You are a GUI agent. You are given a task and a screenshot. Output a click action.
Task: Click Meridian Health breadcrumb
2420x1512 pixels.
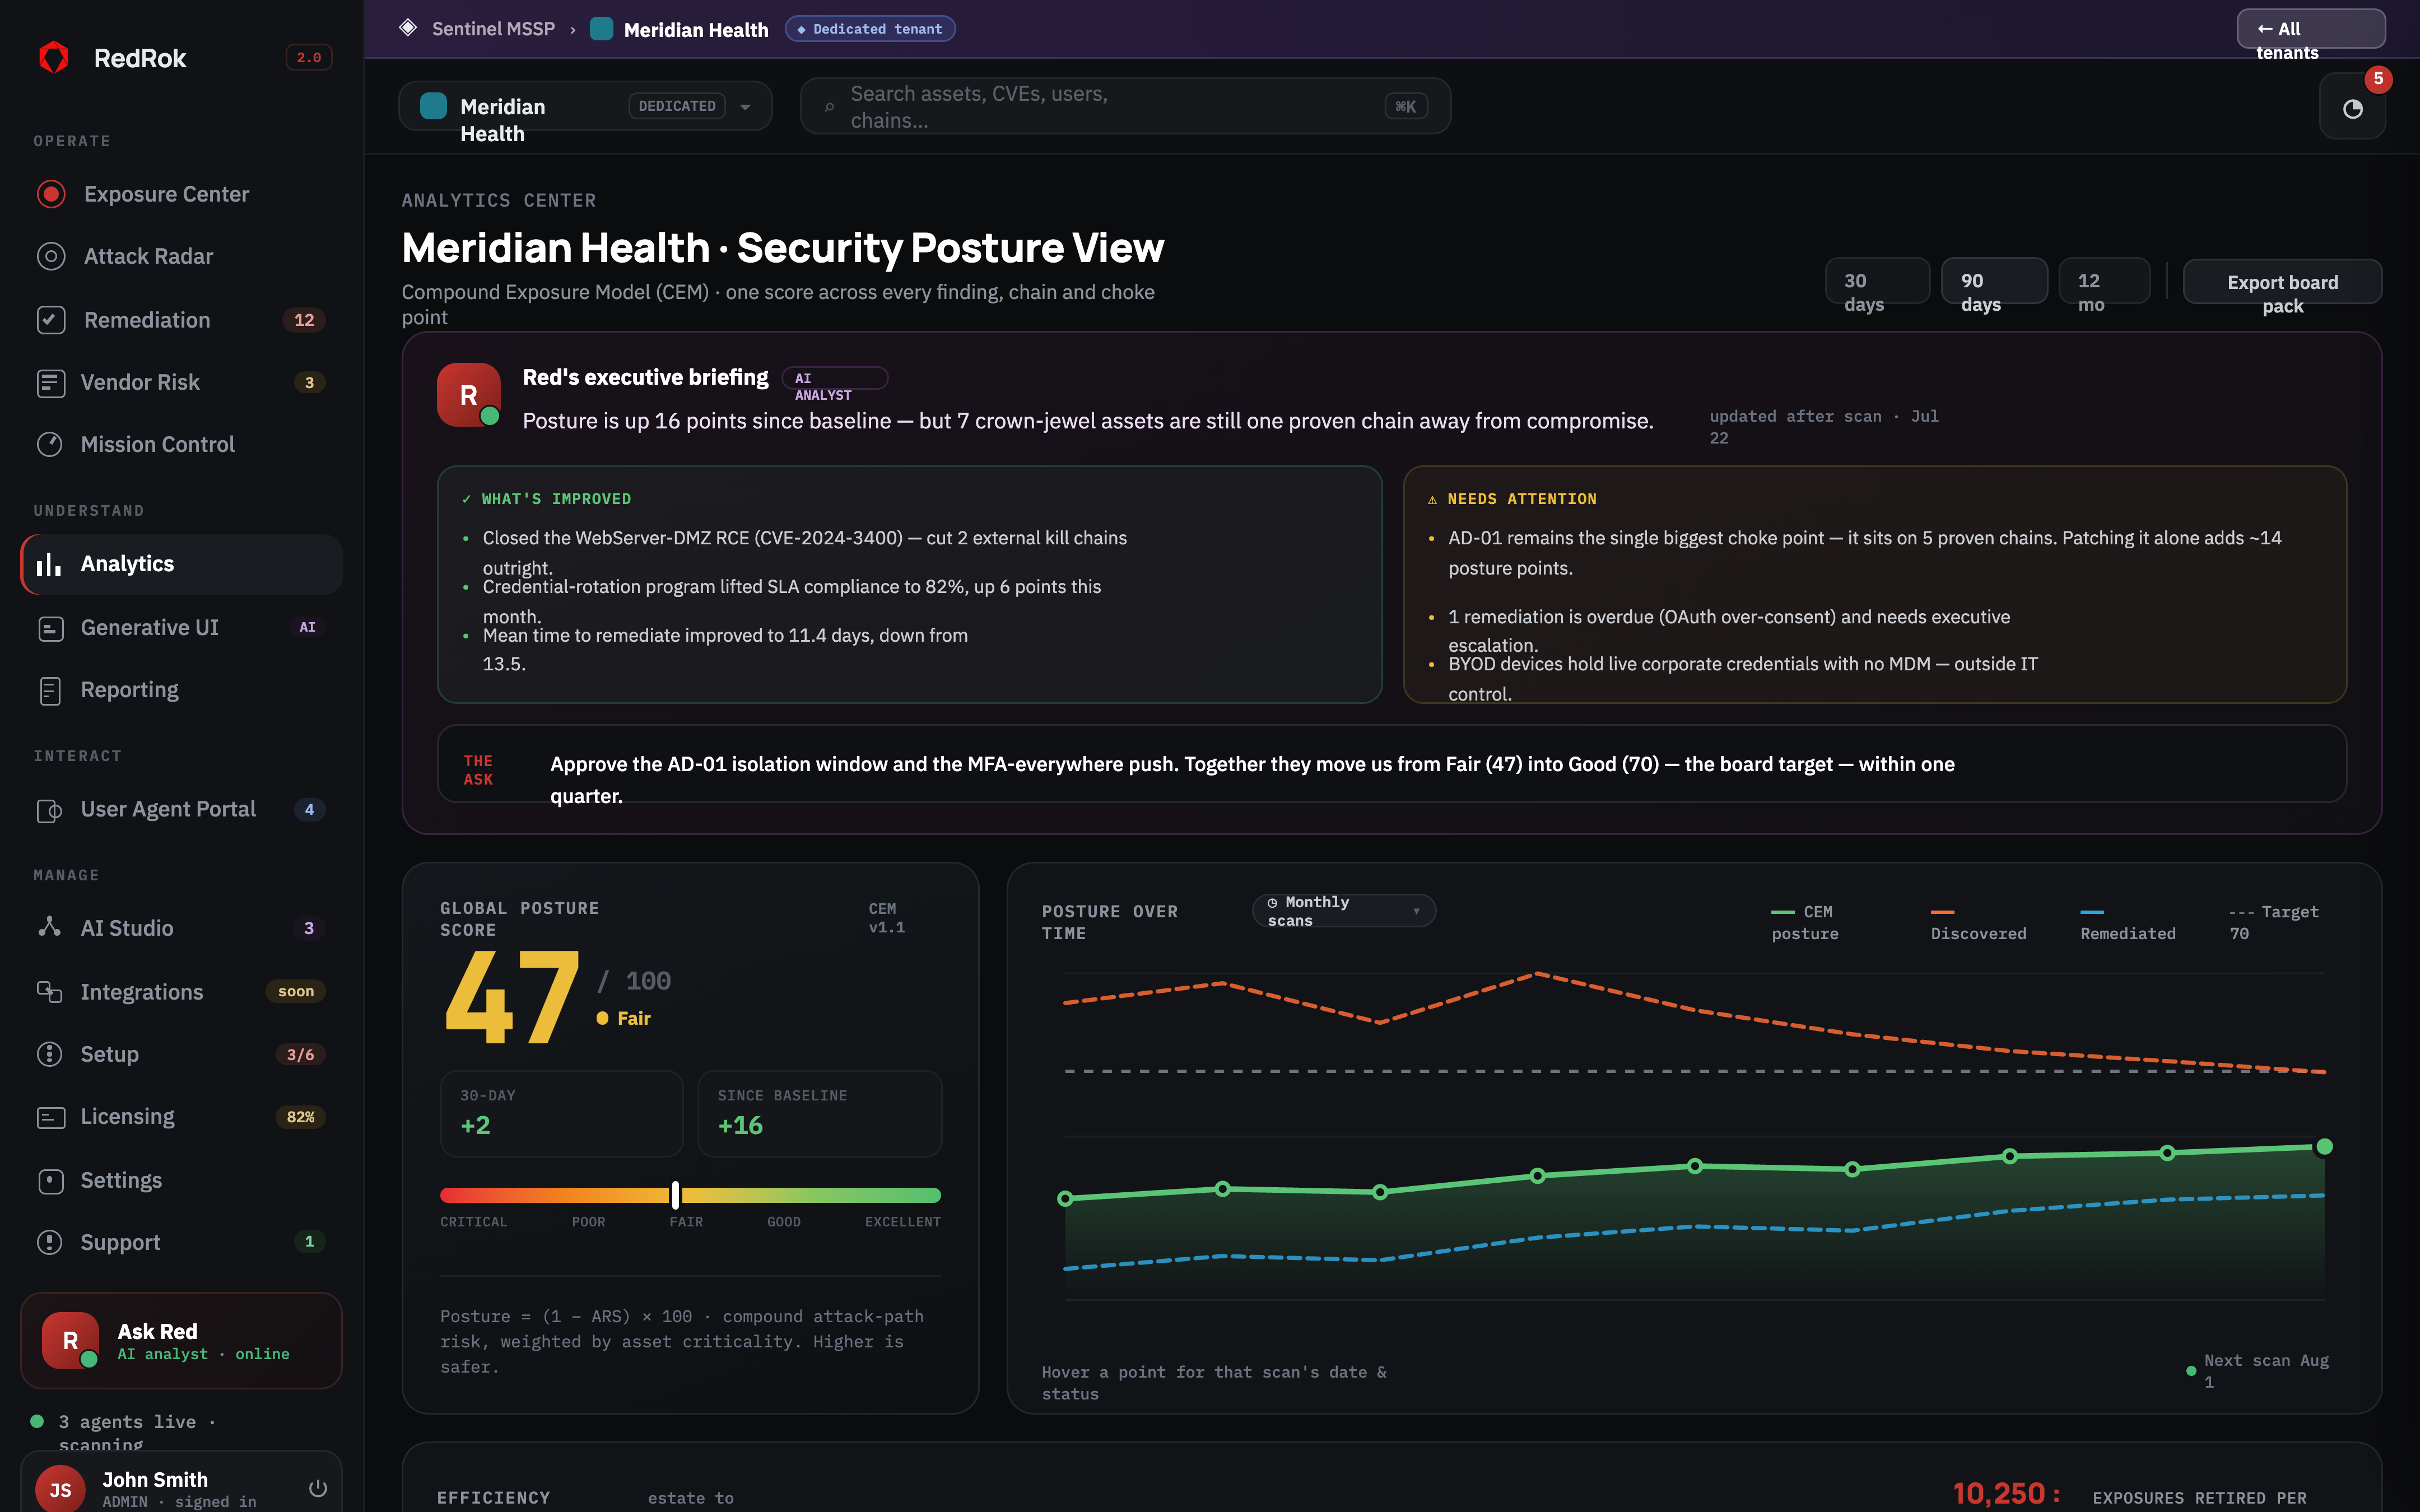coord(696,30)
